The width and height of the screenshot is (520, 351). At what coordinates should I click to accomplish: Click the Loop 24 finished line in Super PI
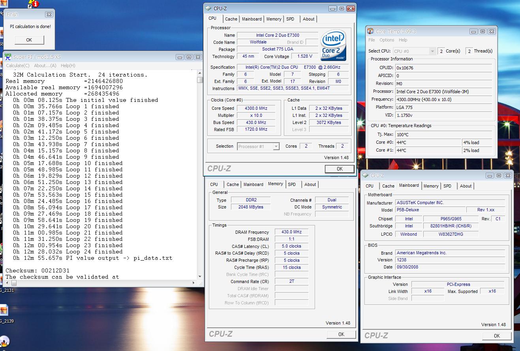pyautogui.click(x=68, y=252)
